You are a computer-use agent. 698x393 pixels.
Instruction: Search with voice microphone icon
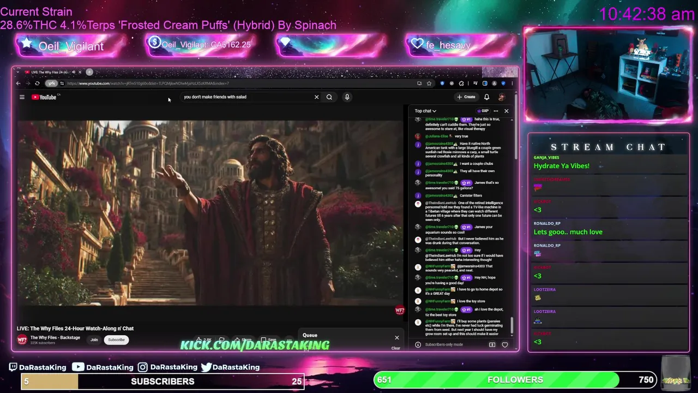(347, 97)
